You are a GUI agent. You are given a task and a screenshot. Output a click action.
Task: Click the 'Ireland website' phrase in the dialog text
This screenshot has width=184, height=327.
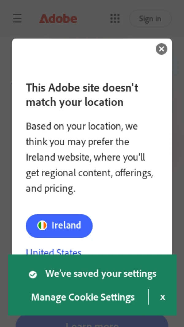pos(58,157)
